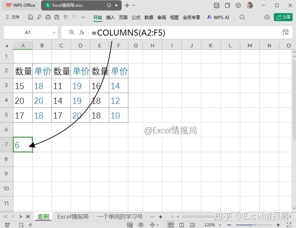Click the more sheets ellipsis button

tap(152, 217)
